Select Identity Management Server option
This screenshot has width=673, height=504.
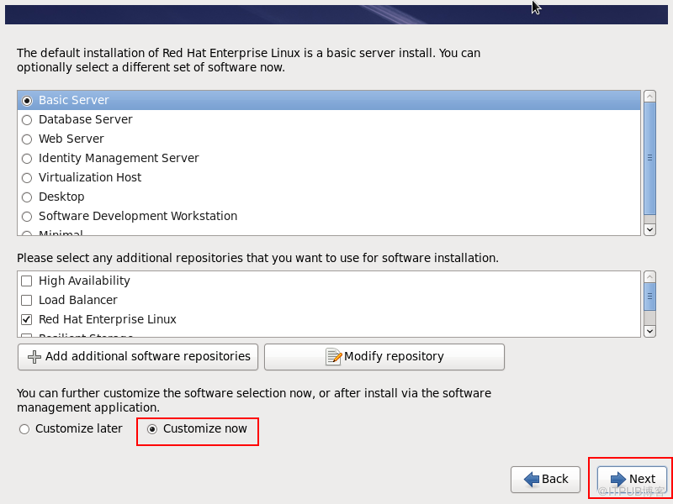27,159
